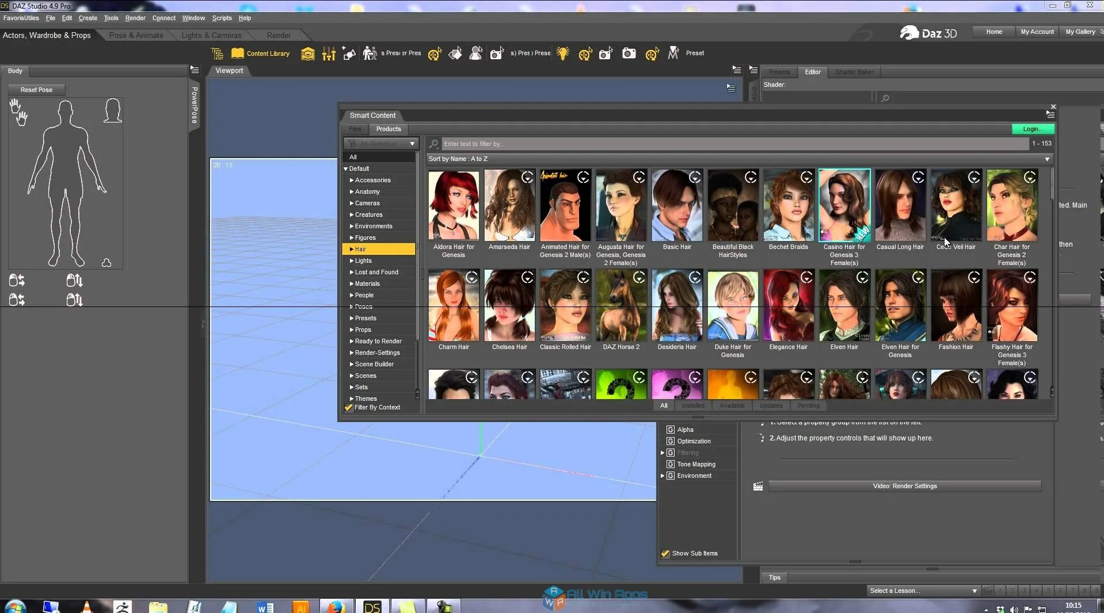Click the top mouse left-right icon

pyautogui.click(x=17, y=280)
